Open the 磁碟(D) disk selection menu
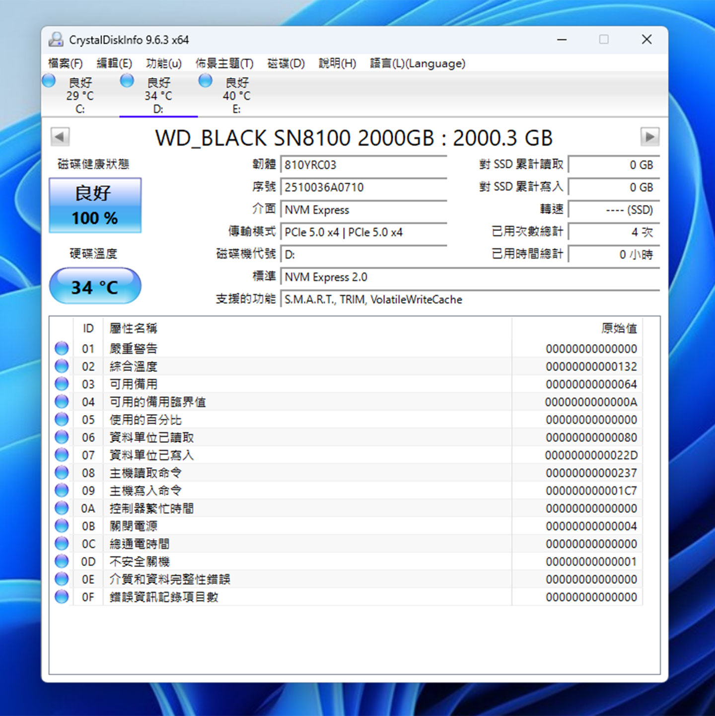This screenshot has height=716, width=715. (286, 63)
